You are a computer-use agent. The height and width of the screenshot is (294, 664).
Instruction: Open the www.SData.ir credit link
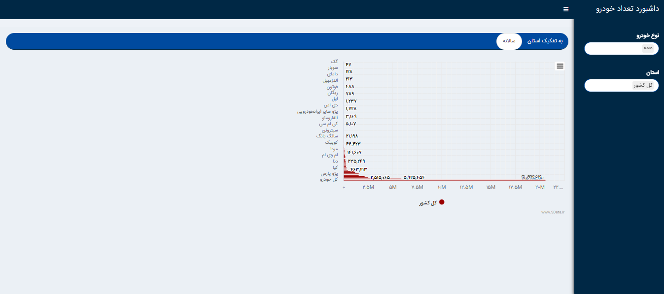coord(553,212)
